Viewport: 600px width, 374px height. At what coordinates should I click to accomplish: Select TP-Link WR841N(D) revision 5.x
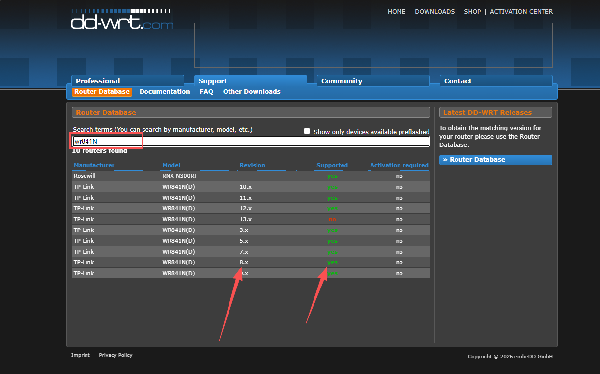(x=251, y=241)
